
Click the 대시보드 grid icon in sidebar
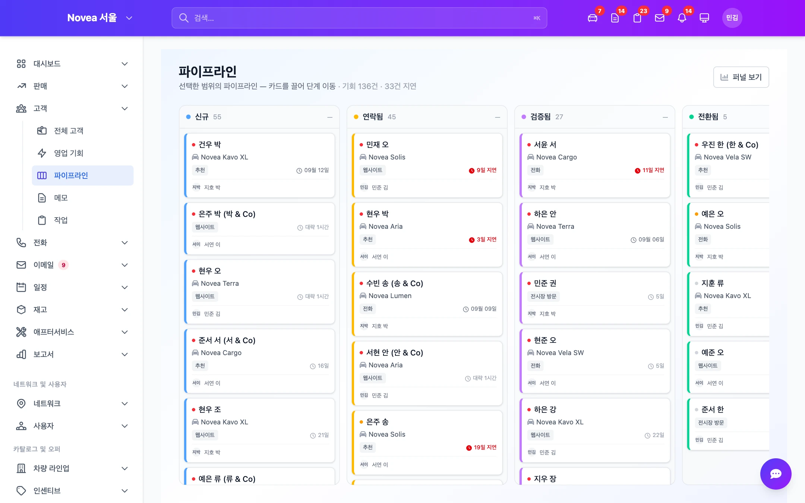(x=21, y=64)
